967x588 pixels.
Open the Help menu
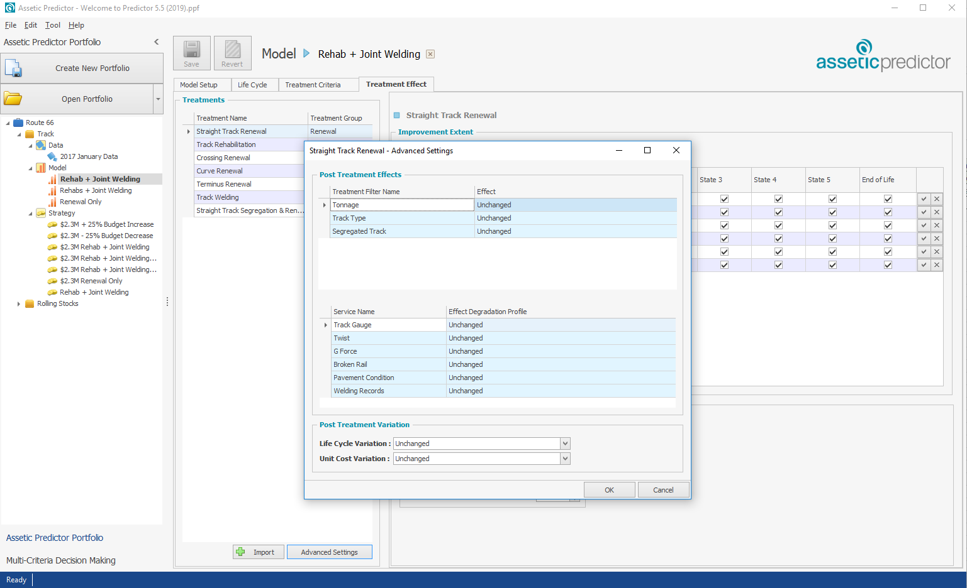(x=76, y=25)
